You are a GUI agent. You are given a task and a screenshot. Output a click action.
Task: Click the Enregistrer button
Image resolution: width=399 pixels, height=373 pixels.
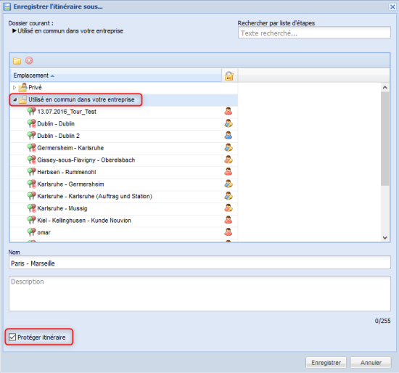[x=326, y=363]
